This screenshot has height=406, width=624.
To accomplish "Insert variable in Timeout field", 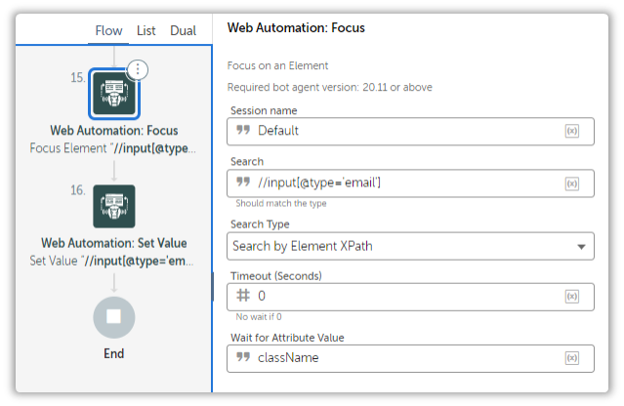I will pos(572,297).
